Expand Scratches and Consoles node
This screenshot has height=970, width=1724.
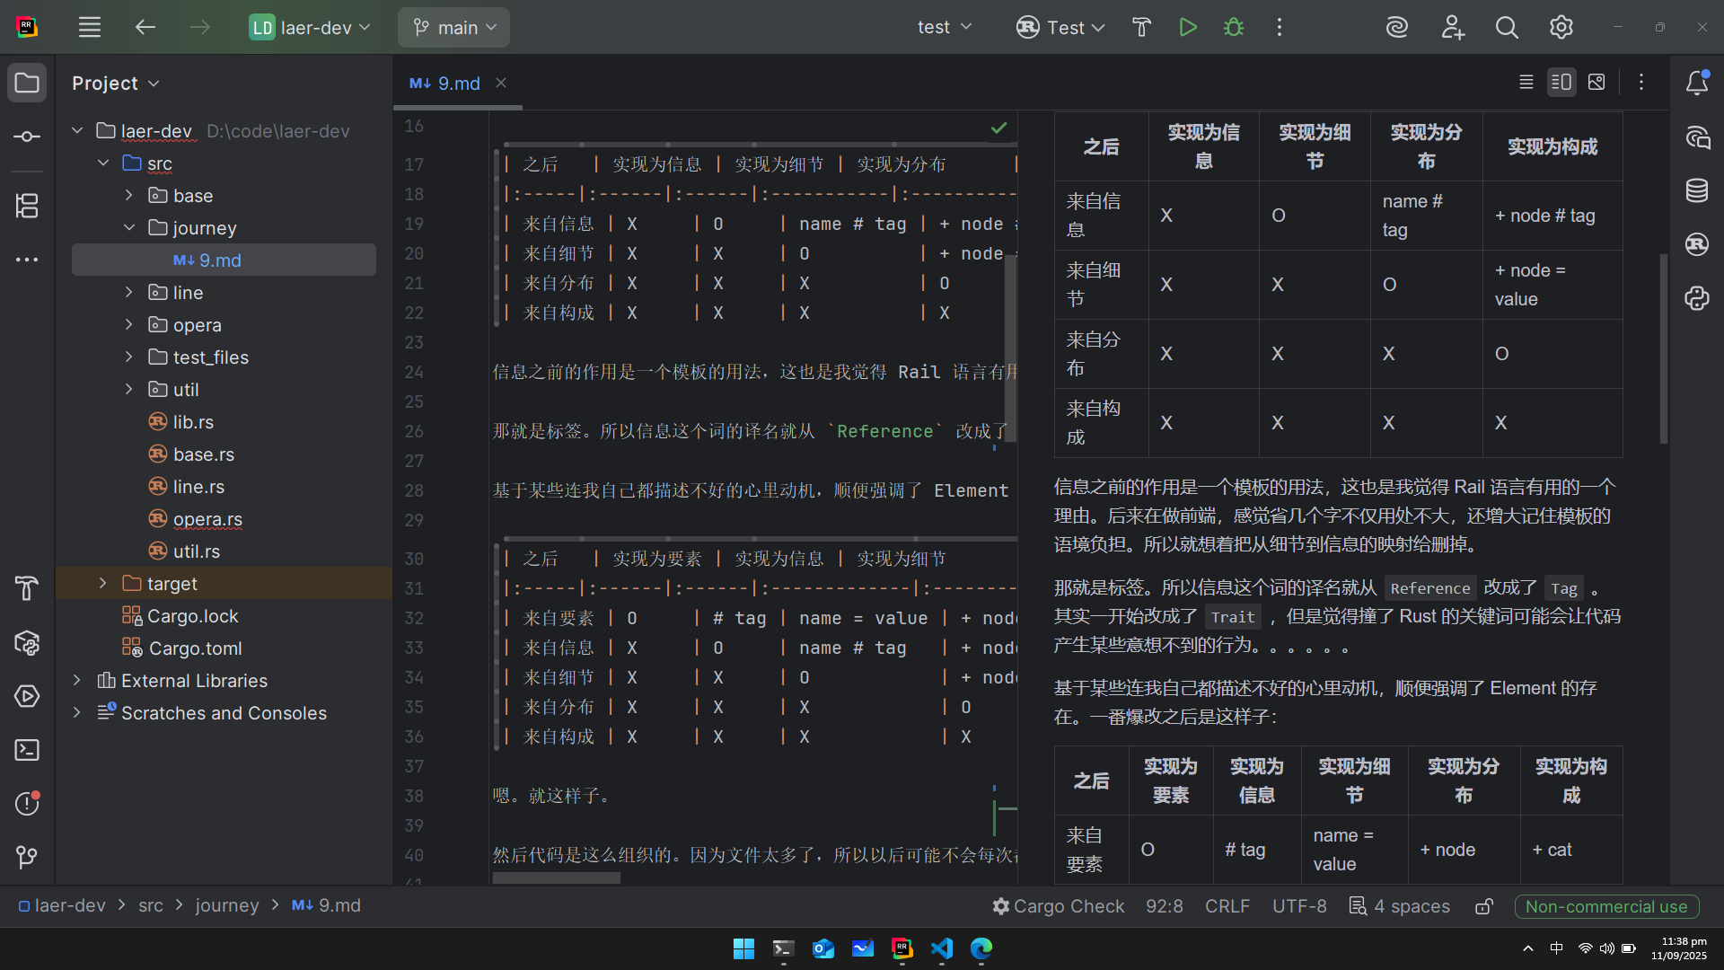click(x=77, y=713)
